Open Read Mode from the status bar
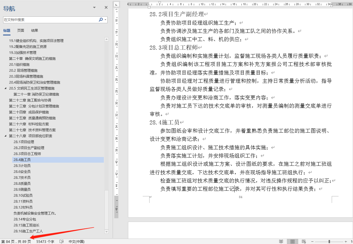Viewport: 353px width, 244px height. (x=281, y=241)
